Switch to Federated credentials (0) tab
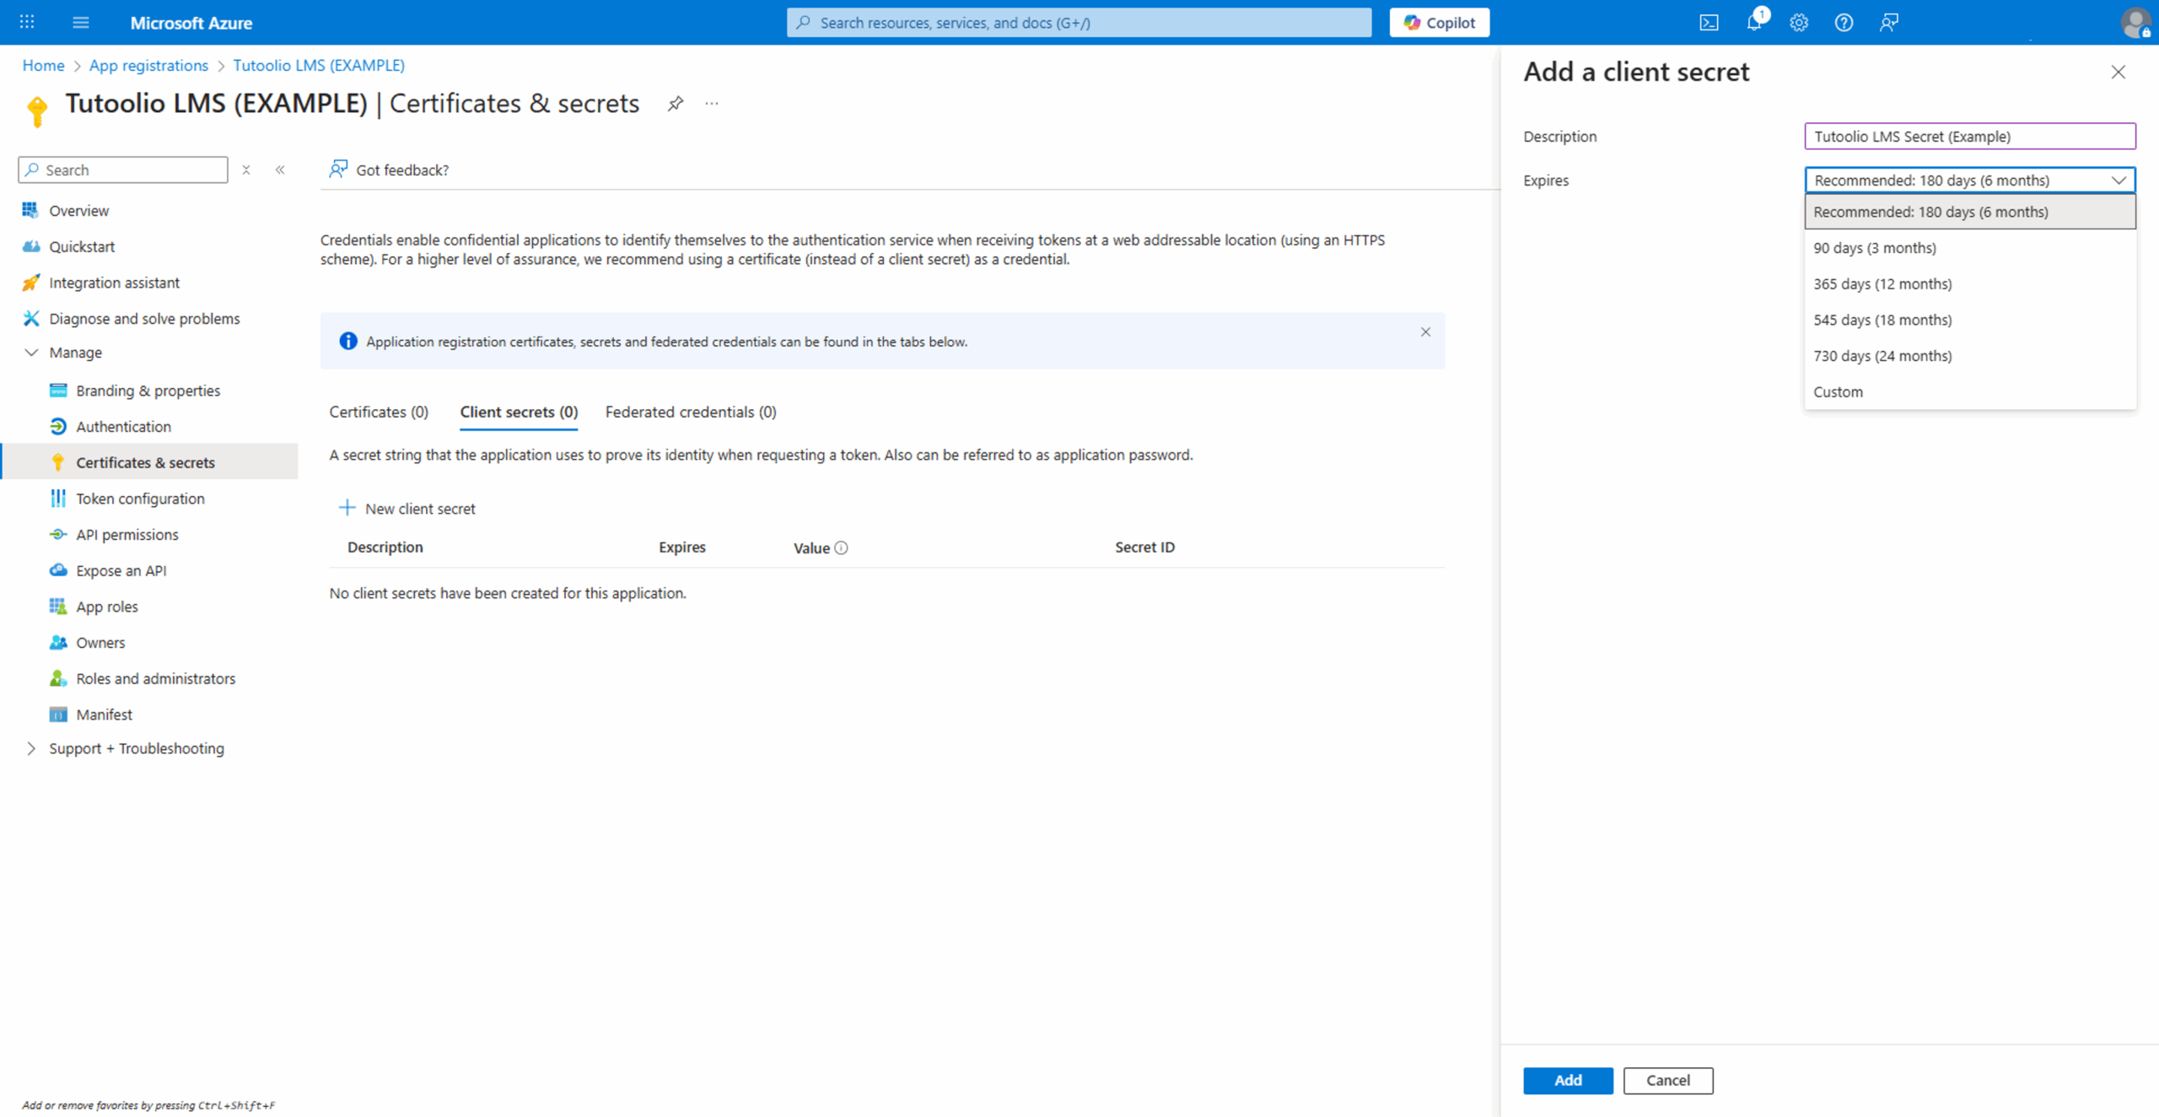Image resolution: width=2159 pixels, height=1117 pixels. (690, 412)
